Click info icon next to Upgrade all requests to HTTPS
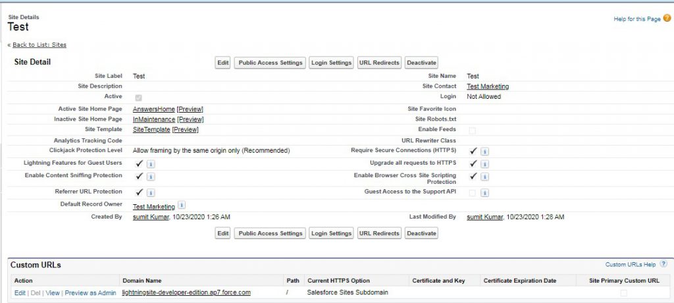Image resolution: width=674 pixels, height=303 pixels. 484,163
